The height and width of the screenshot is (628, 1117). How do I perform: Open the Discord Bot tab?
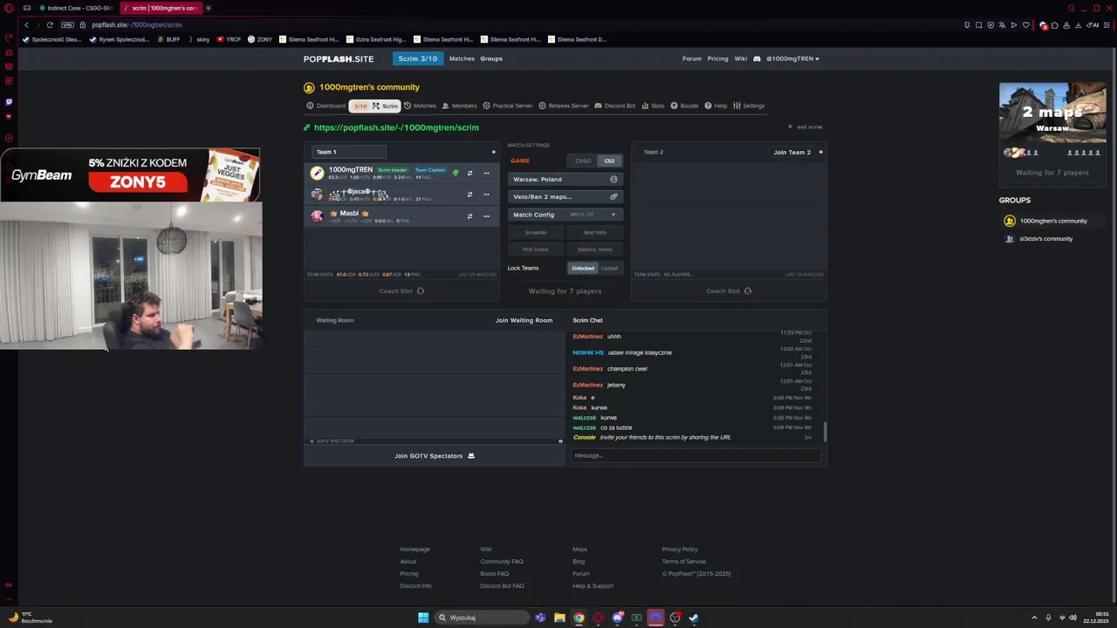[614, 106]
